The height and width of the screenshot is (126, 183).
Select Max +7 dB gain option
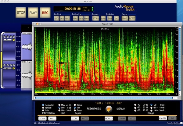59,105
